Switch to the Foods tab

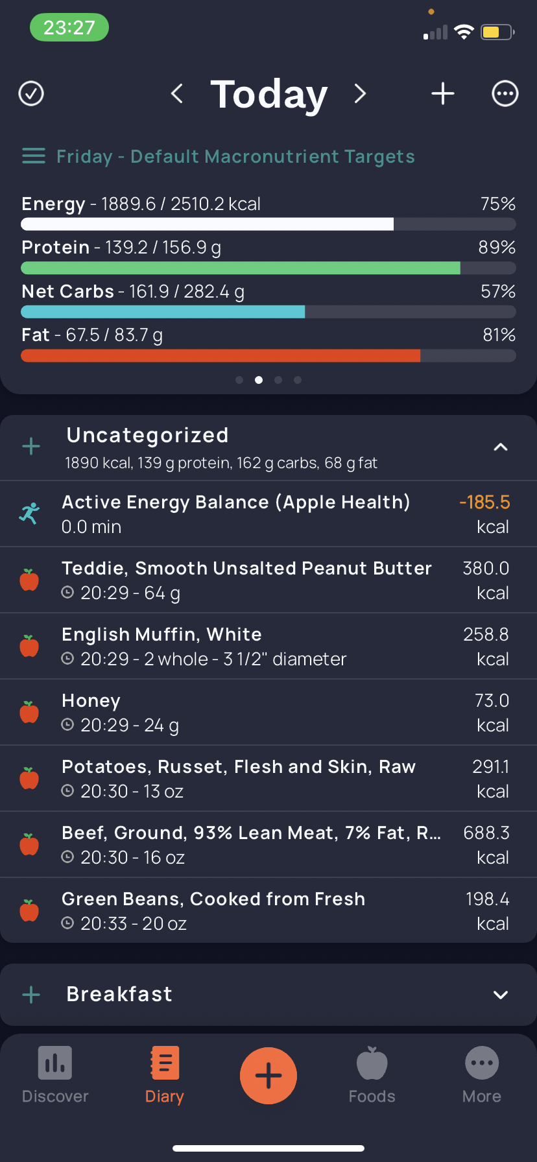point(372,1075)
